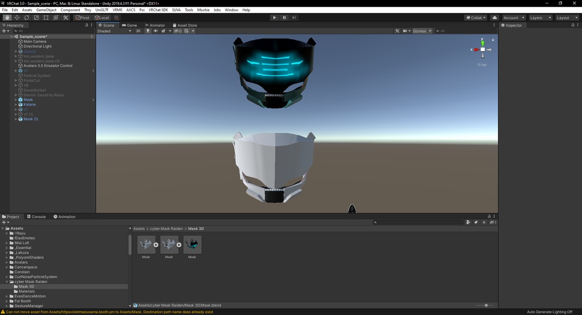
Task: Toggle 2D view mode in Scene
Action: pos(138,31)
